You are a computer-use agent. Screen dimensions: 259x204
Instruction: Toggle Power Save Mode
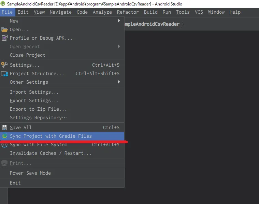coord(30,173)
